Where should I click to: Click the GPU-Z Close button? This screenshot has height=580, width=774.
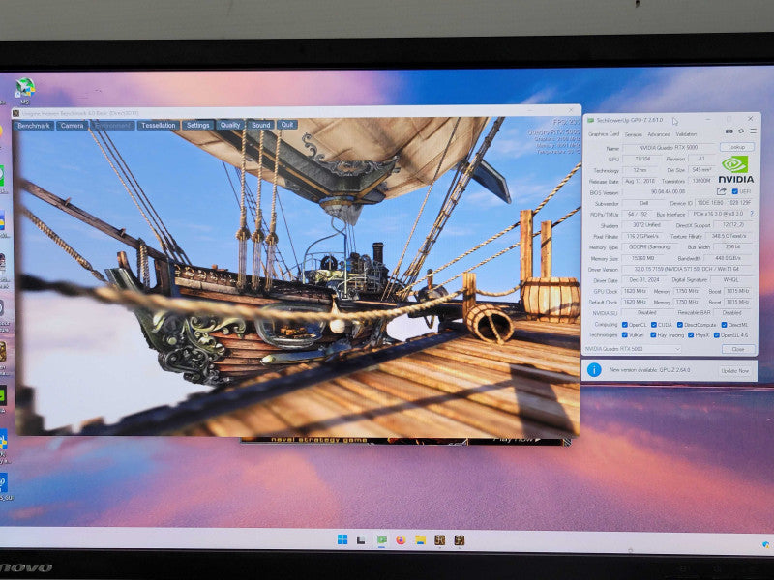[737, 349]
